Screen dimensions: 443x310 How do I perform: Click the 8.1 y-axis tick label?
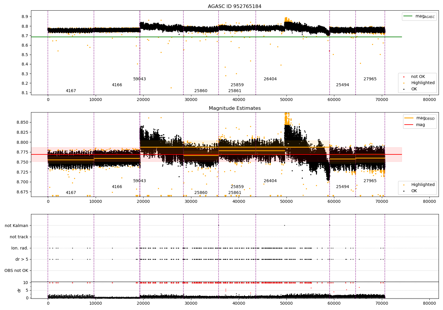(25, 93)
